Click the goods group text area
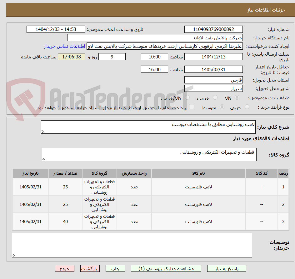This screenshot has height=279, width=295. tap(149, 154)
